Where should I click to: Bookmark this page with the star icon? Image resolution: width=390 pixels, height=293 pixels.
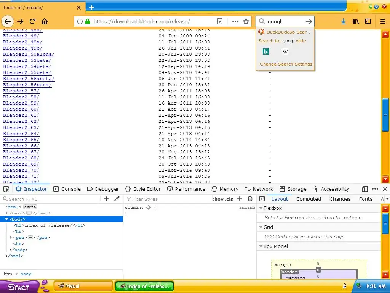point(246,21)
